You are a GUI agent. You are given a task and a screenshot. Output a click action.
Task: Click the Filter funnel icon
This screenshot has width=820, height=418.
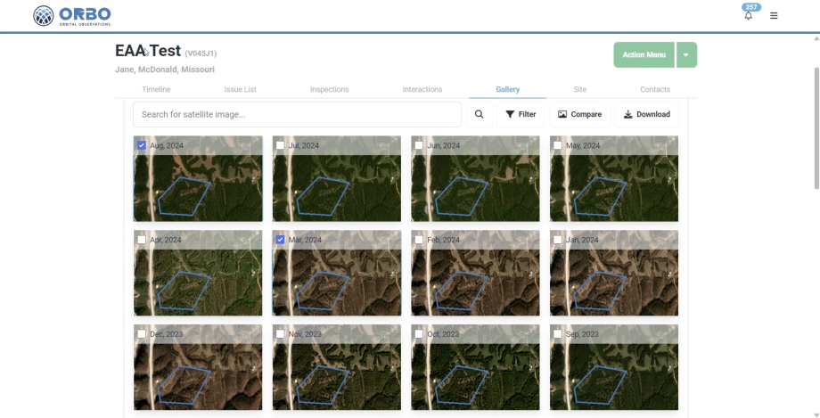click(510, 114)
